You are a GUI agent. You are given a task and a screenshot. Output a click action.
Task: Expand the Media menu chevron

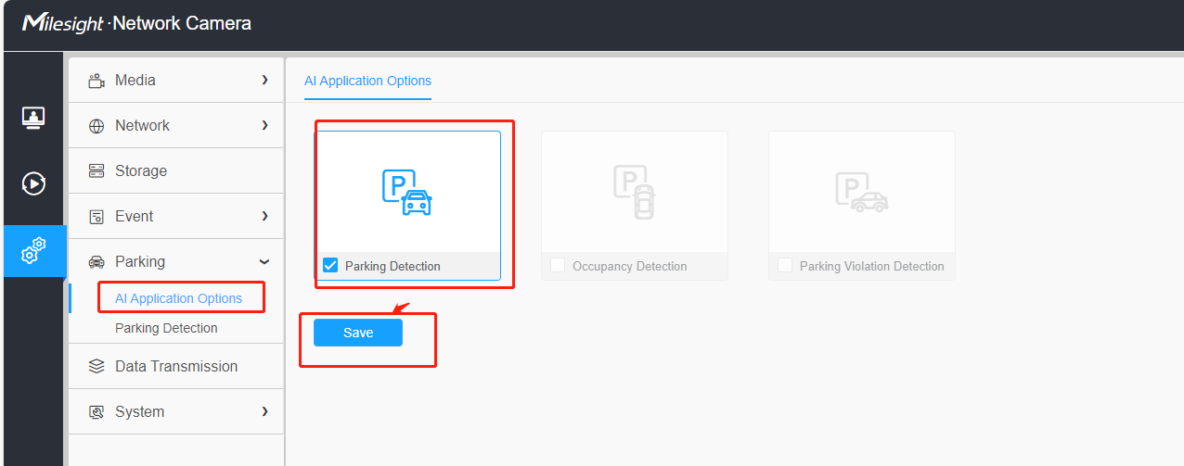click(x=264, y=81)
